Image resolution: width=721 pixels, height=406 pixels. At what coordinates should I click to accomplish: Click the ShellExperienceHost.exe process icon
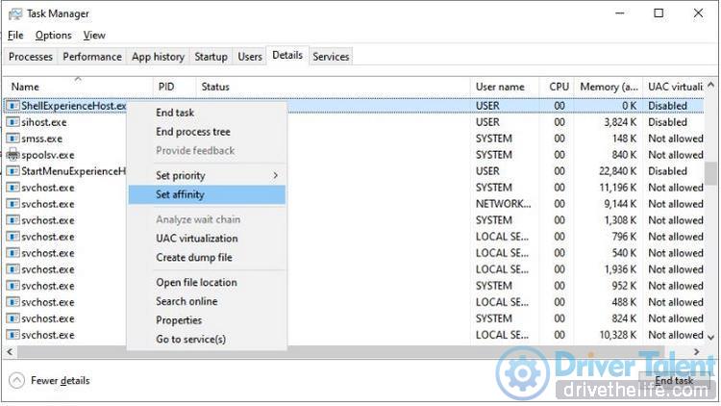click(12, 106)
